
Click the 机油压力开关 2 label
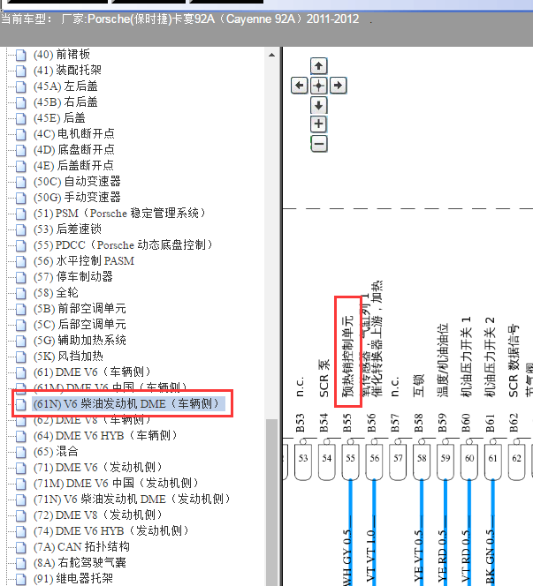(x=490, y=357)
